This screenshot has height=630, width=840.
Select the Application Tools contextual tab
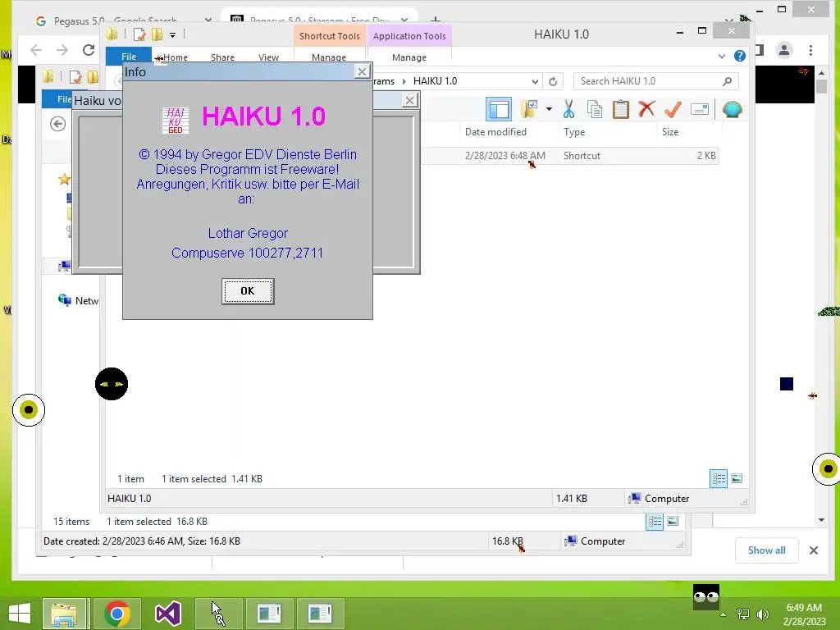pos(409,36)
